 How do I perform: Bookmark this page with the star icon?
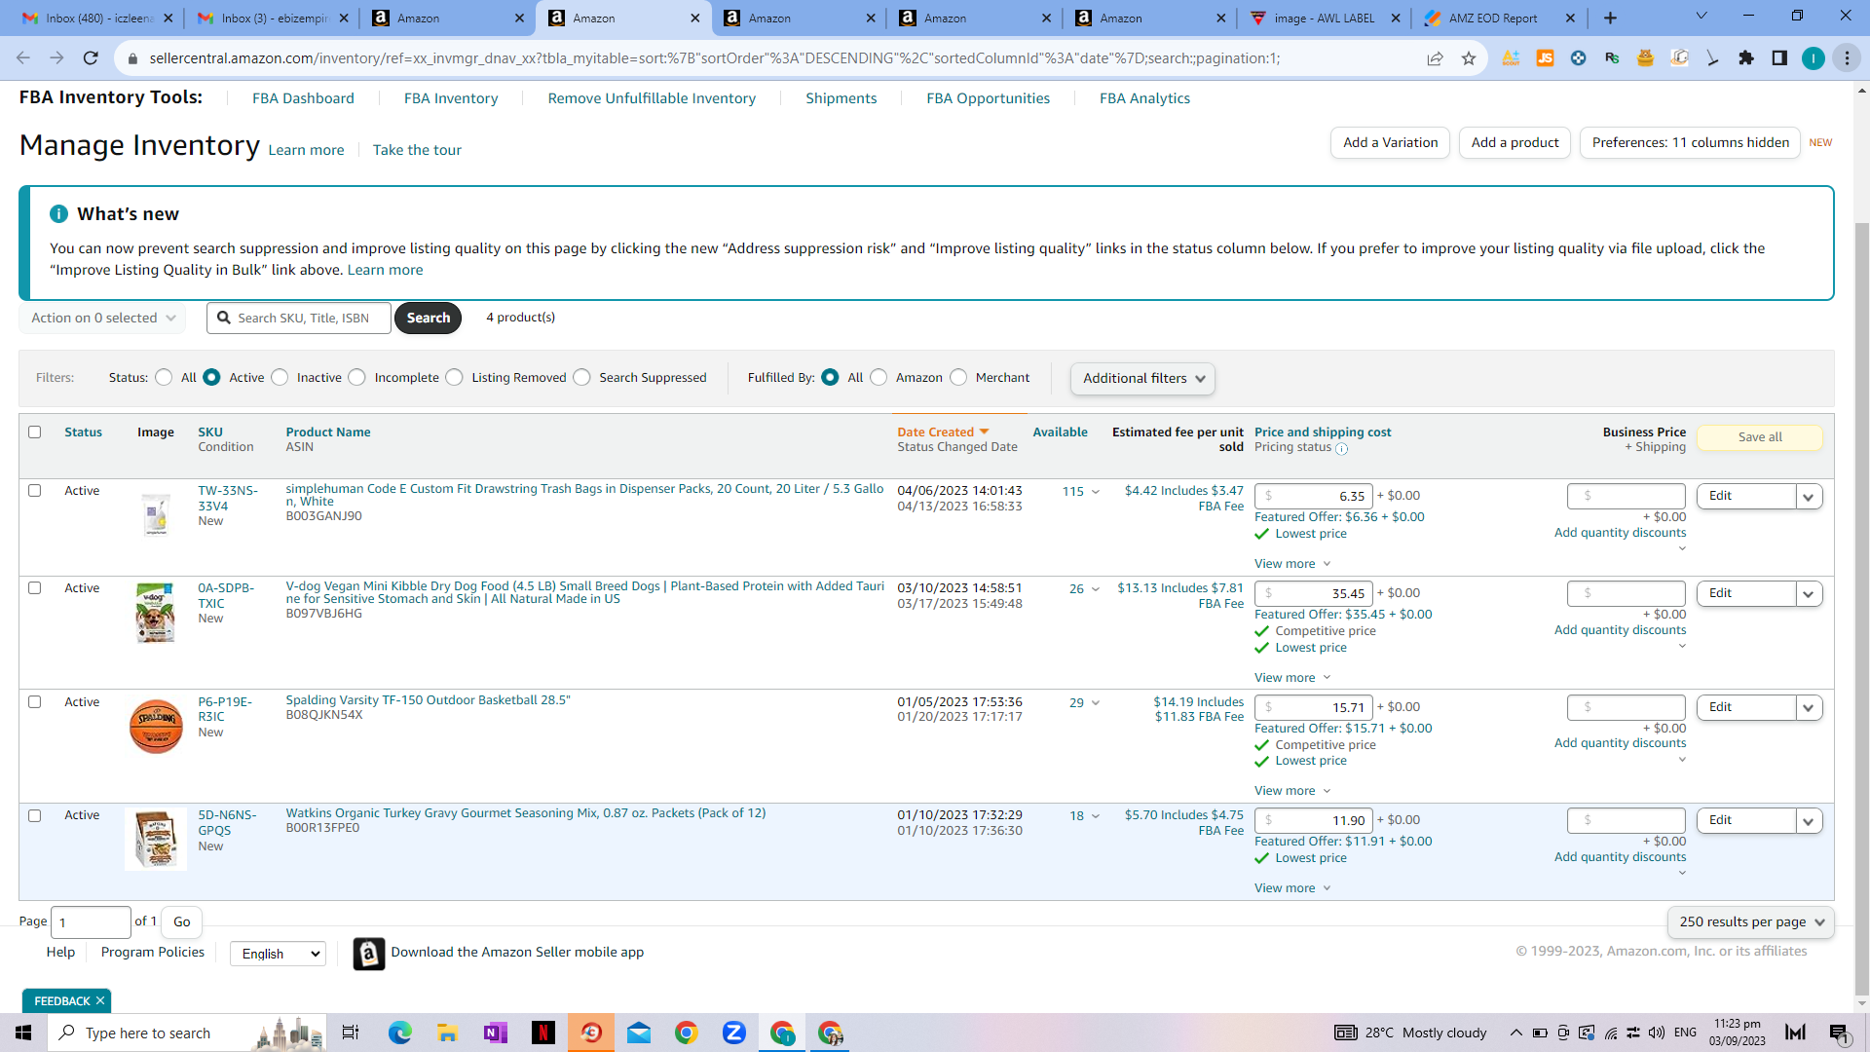click(x=1469, y=58)
